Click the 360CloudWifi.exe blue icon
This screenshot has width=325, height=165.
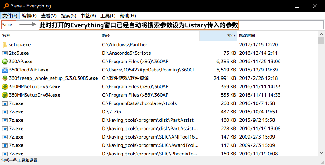5,70
